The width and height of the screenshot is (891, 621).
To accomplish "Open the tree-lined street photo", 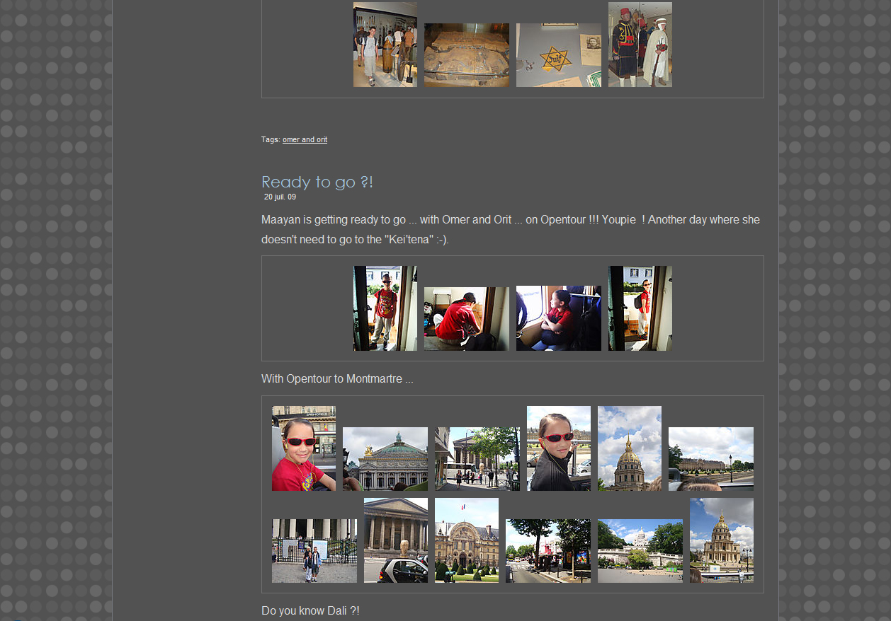I will coord(547,550).
